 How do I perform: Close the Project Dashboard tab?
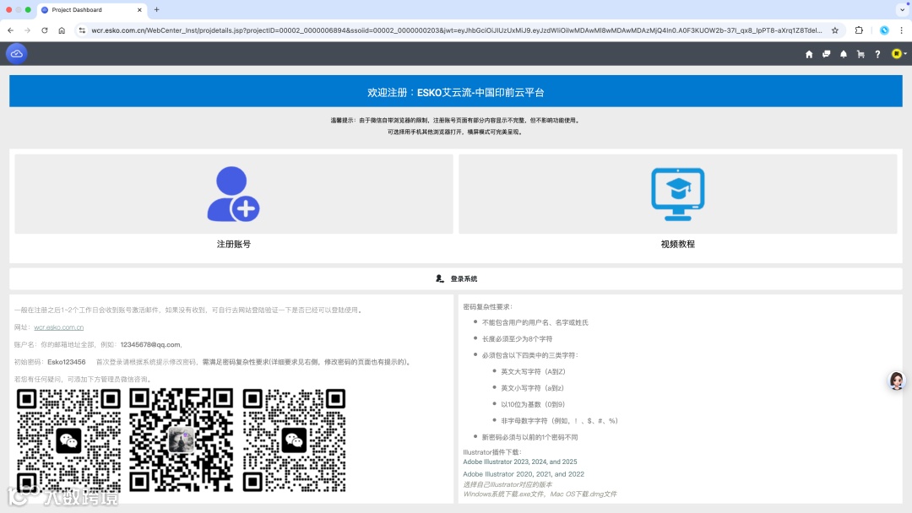point(139,10)
